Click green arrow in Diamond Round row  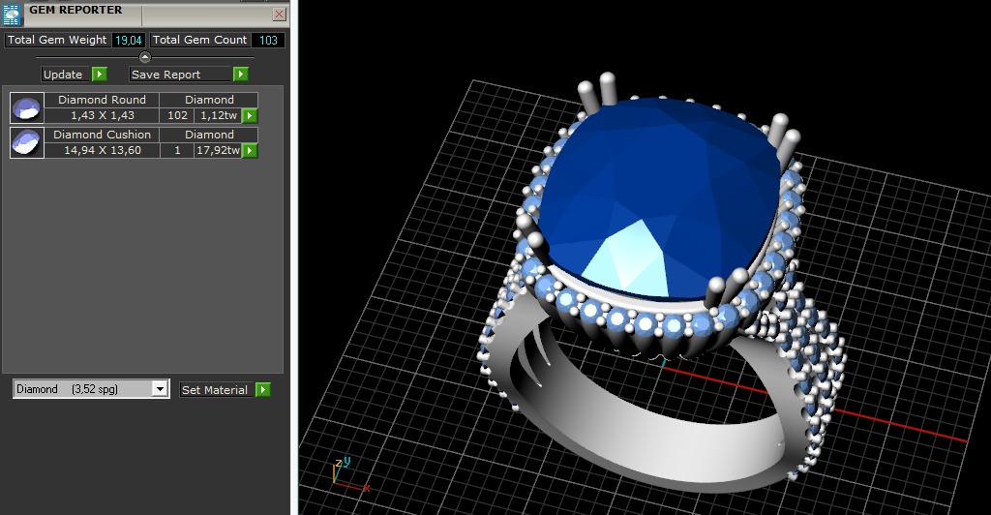click(251, 115)
